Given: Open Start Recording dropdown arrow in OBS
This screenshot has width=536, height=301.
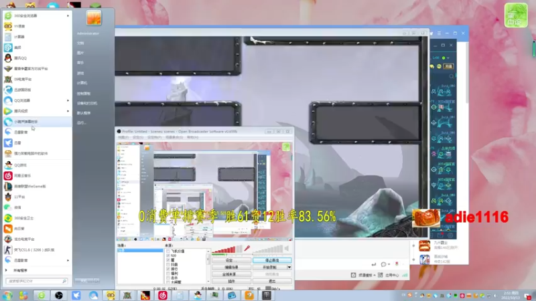Looking at the screenshot, I should 289,267.
